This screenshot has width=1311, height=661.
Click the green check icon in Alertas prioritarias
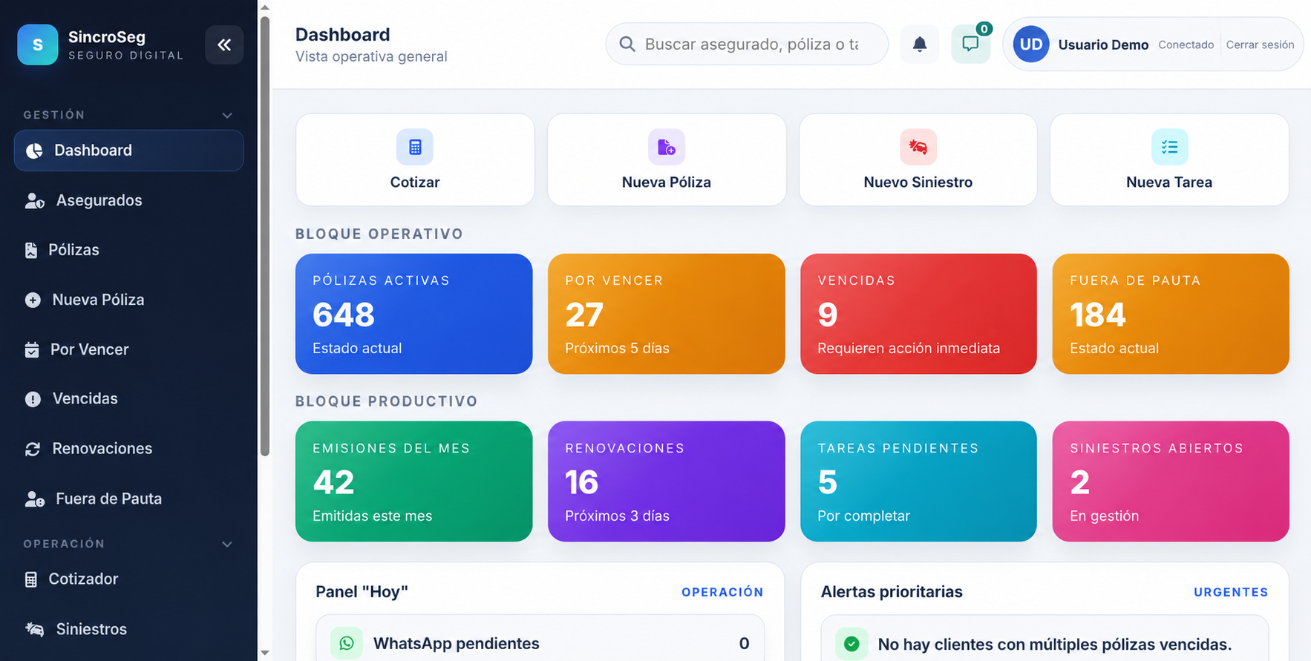[851, 644]
